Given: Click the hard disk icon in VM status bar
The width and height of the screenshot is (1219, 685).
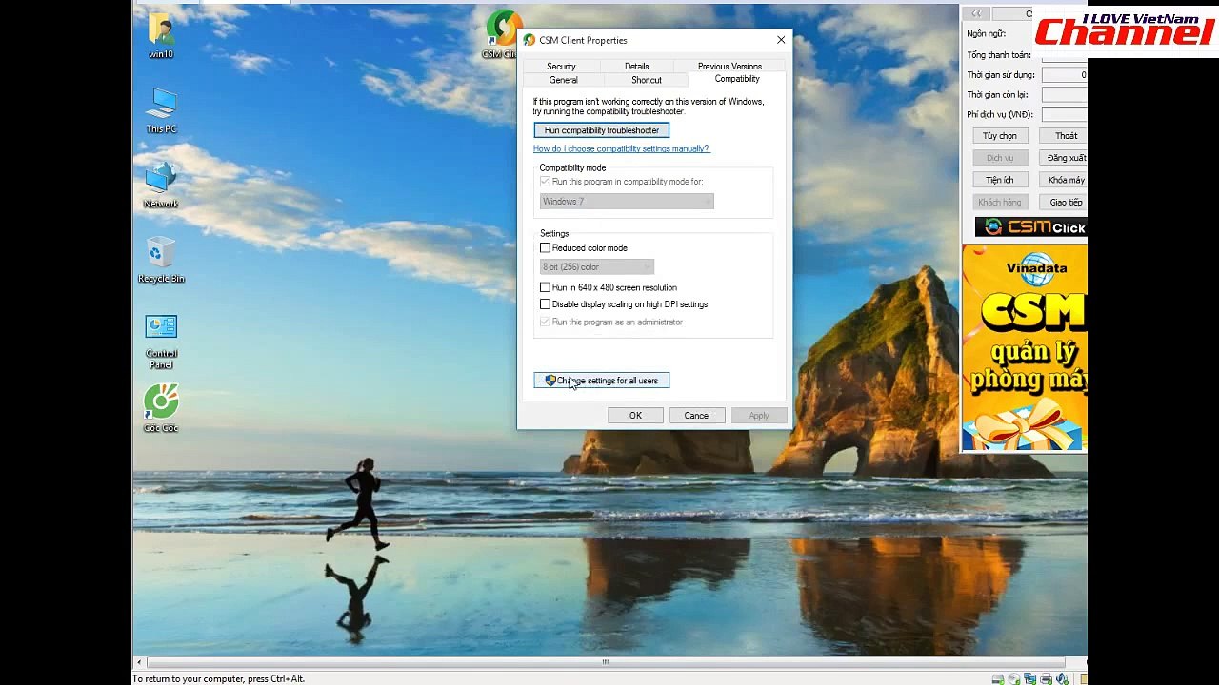Looking at the screenshot, I should tap(998, 679).
